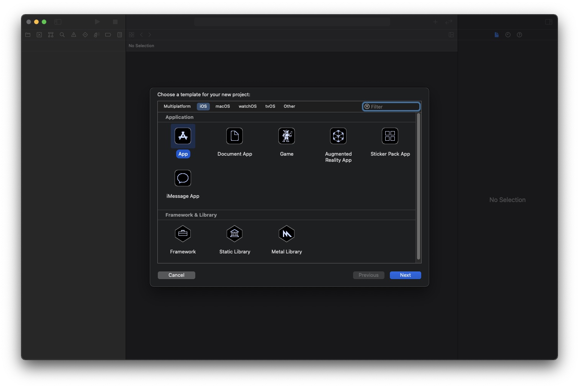Show the Report navigator
The height and width of the screenshot is (388, 579).
[x=119, y=35]
